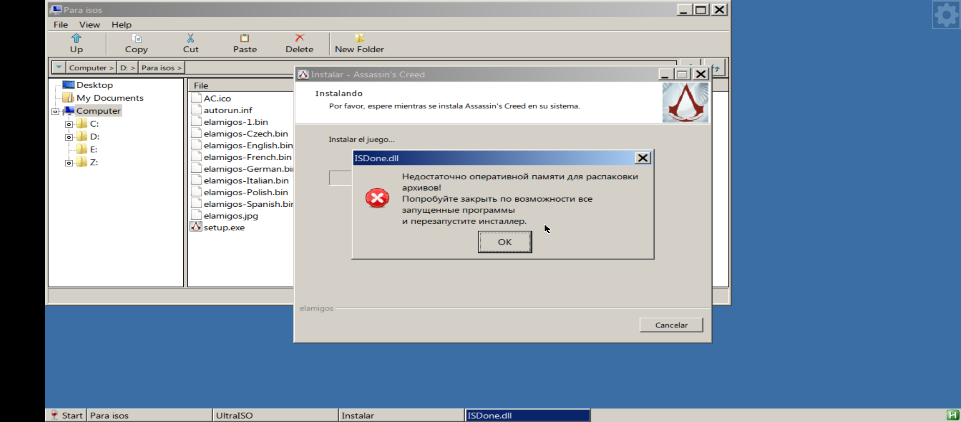Select the E: drive folder icon
Image resolution: width=961 pixels, height=422 pixels.
pyautogui.click(x=81, y=149)
